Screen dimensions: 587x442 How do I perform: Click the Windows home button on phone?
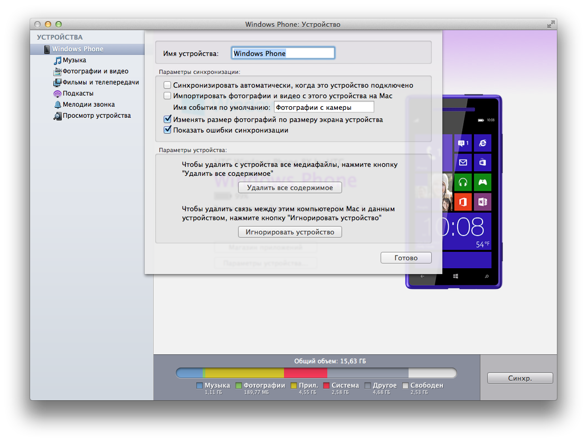tap(455, 276)
